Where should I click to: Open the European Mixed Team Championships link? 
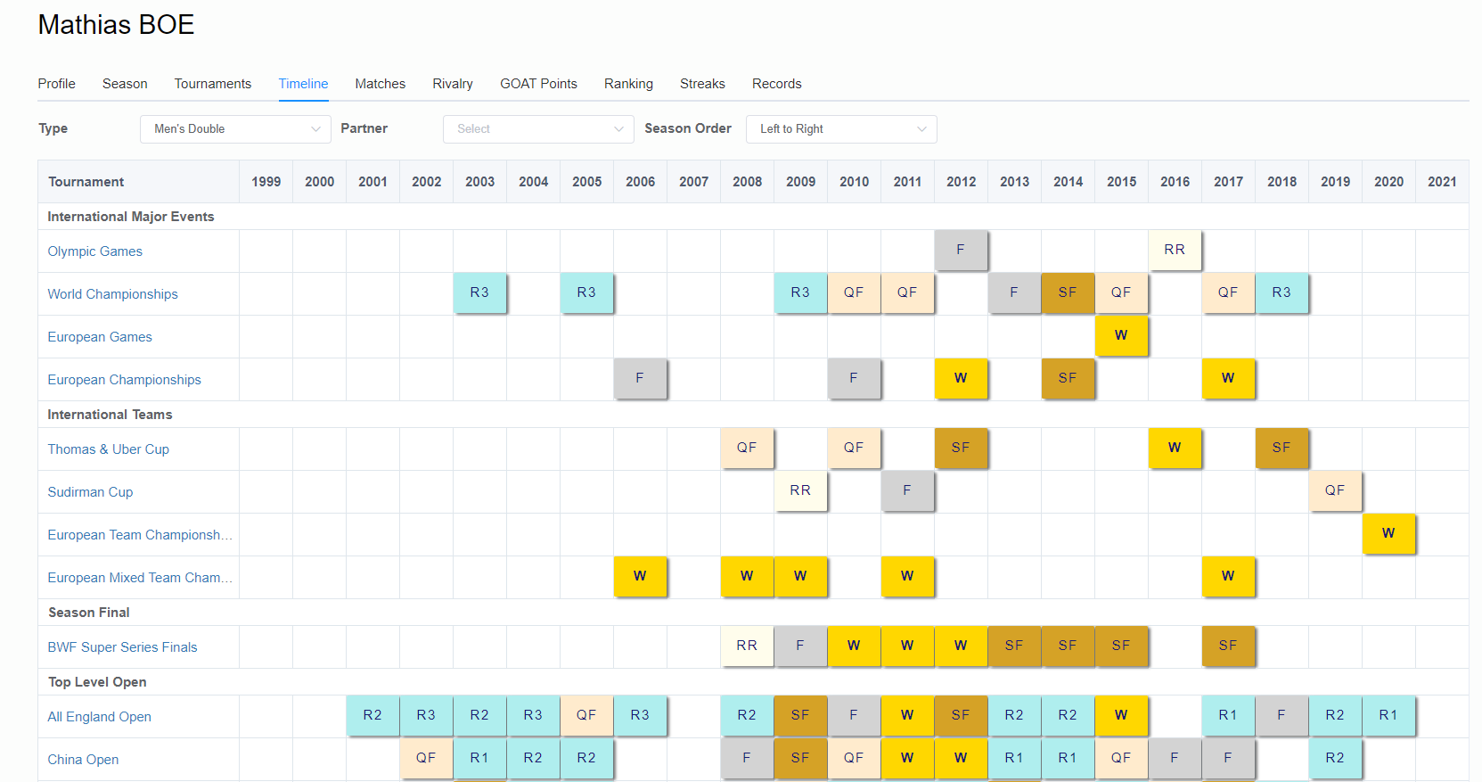(140, 578)
